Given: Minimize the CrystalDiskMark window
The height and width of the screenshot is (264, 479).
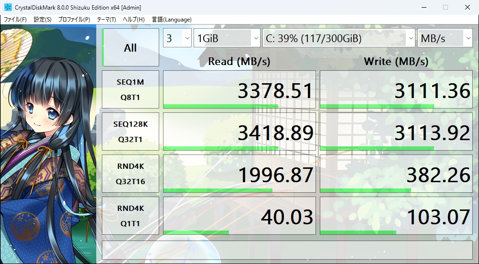Looking at the screenshot, I should click(424, 7).
